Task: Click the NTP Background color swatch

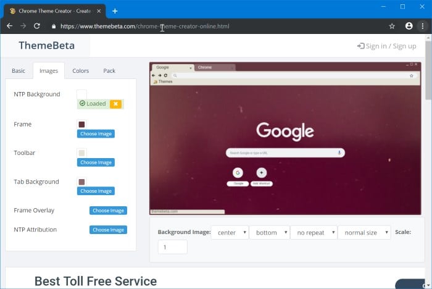Action: pyautogui.click(x=81, y=94)
